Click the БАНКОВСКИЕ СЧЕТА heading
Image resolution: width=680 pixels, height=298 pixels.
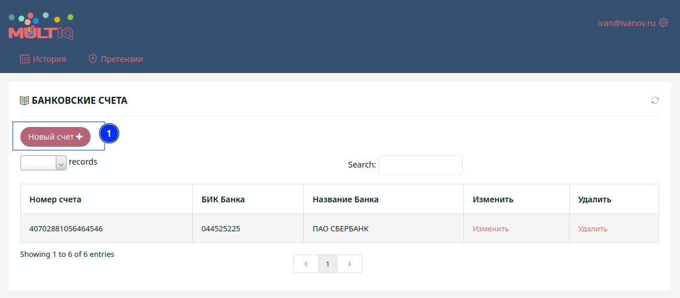80,100
